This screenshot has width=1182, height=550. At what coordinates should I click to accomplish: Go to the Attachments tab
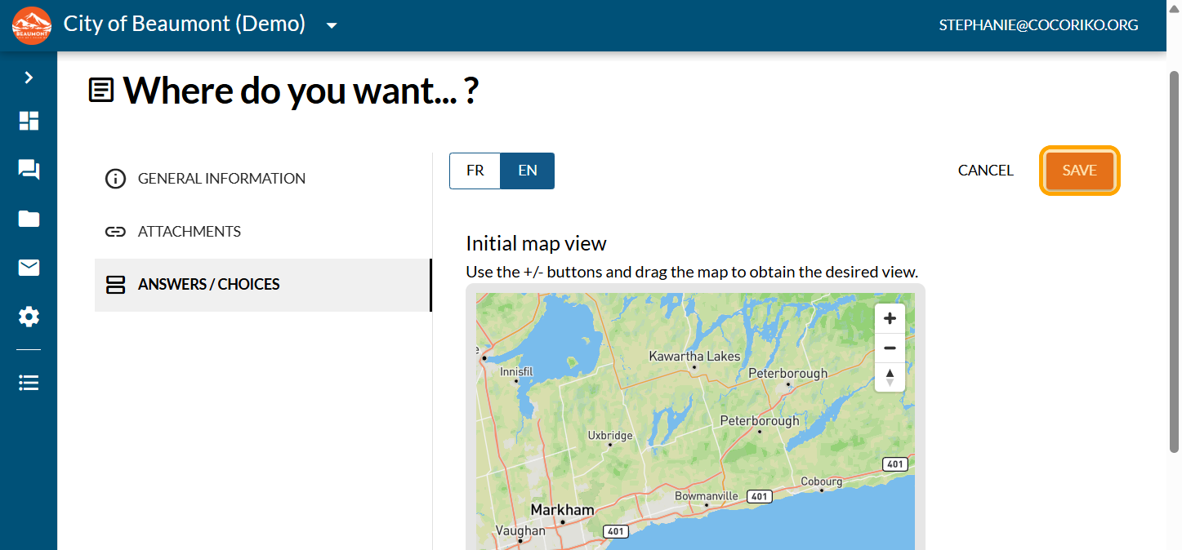coord(189,232)
